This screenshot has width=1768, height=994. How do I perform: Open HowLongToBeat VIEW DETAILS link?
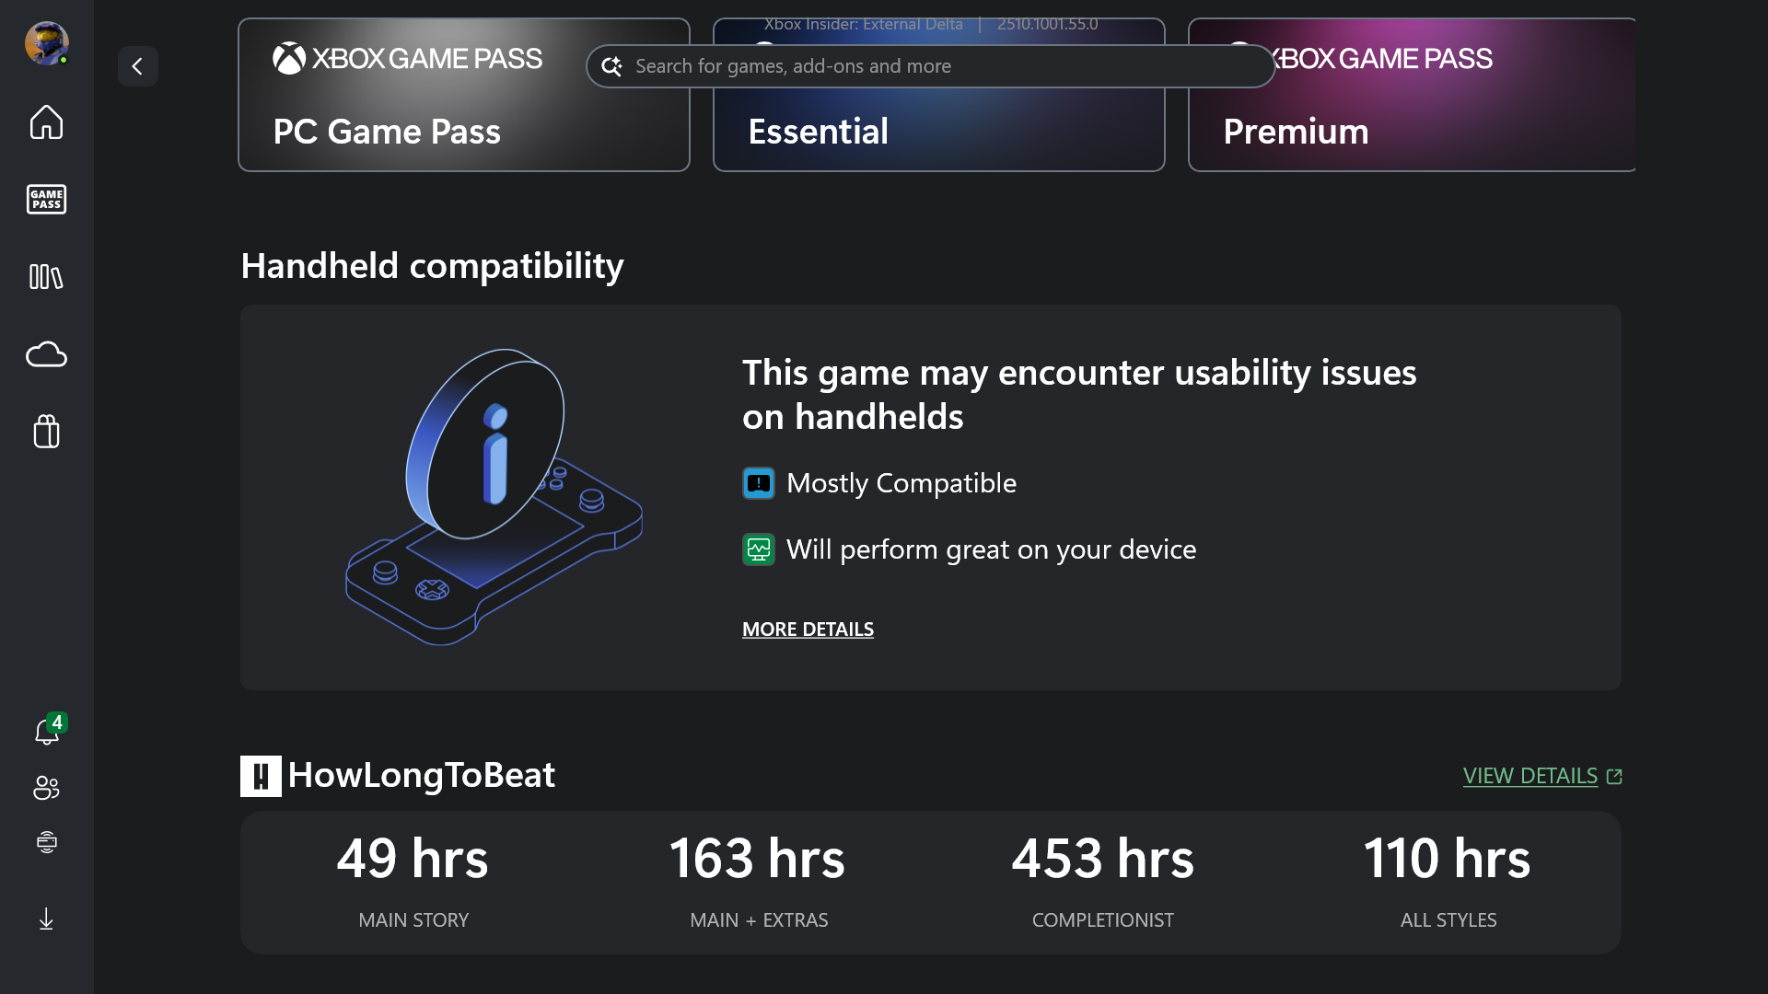pos(1530,776)
